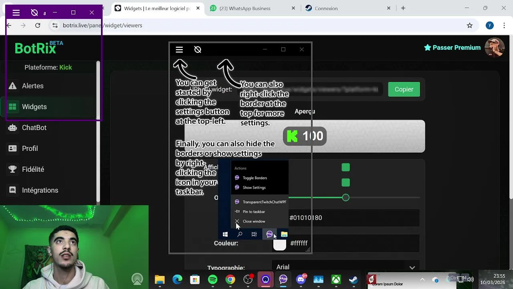Click the BotRix BETA logo
This screenshot has height=289, width=513.
point(39,48)
